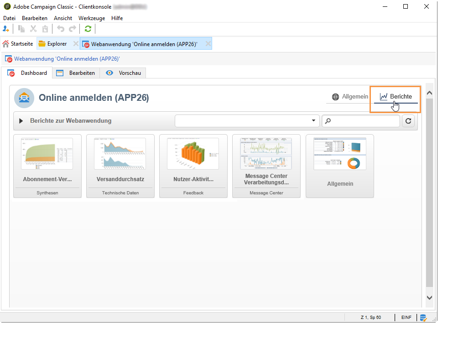Open the Message Center Verarbeitungsd... report thumbnail
Screen dimensions: 453x339
266,153
